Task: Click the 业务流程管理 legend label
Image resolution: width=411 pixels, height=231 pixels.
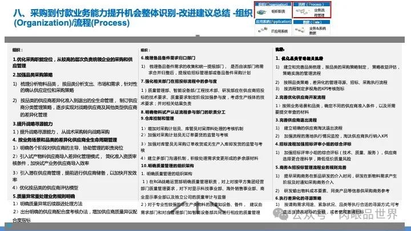Action: tap(319, 13)
